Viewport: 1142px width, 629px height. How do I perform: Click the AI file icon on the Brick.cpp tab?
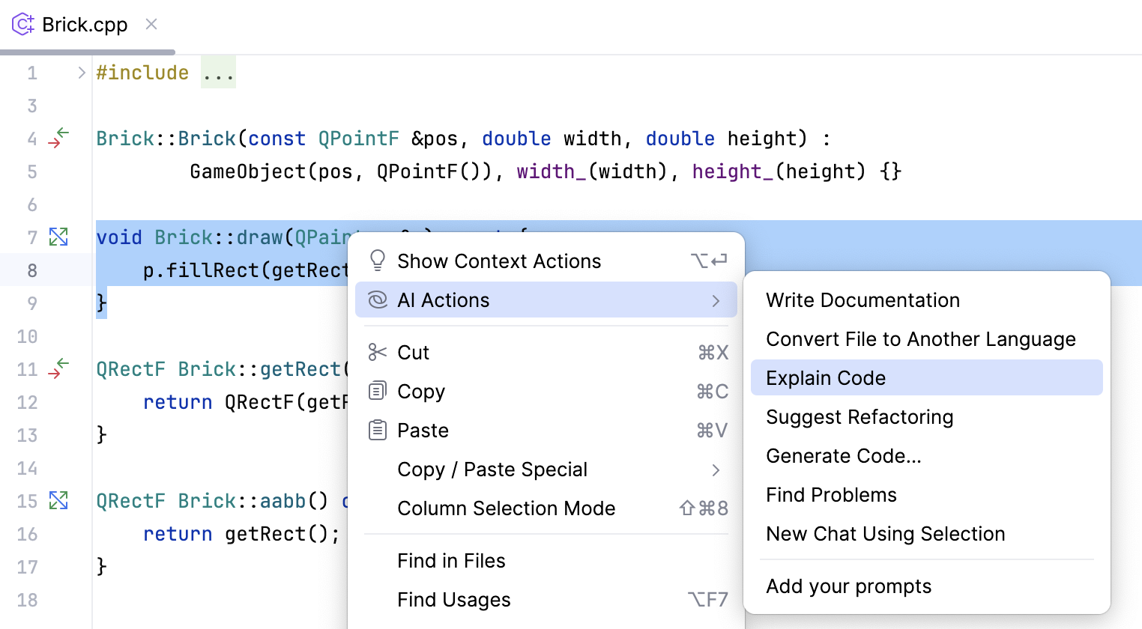[x=22, y=24]
